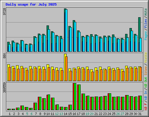Select day 2 on the x-axis
The image size is (149, 117).
click(x=14, y=114)
